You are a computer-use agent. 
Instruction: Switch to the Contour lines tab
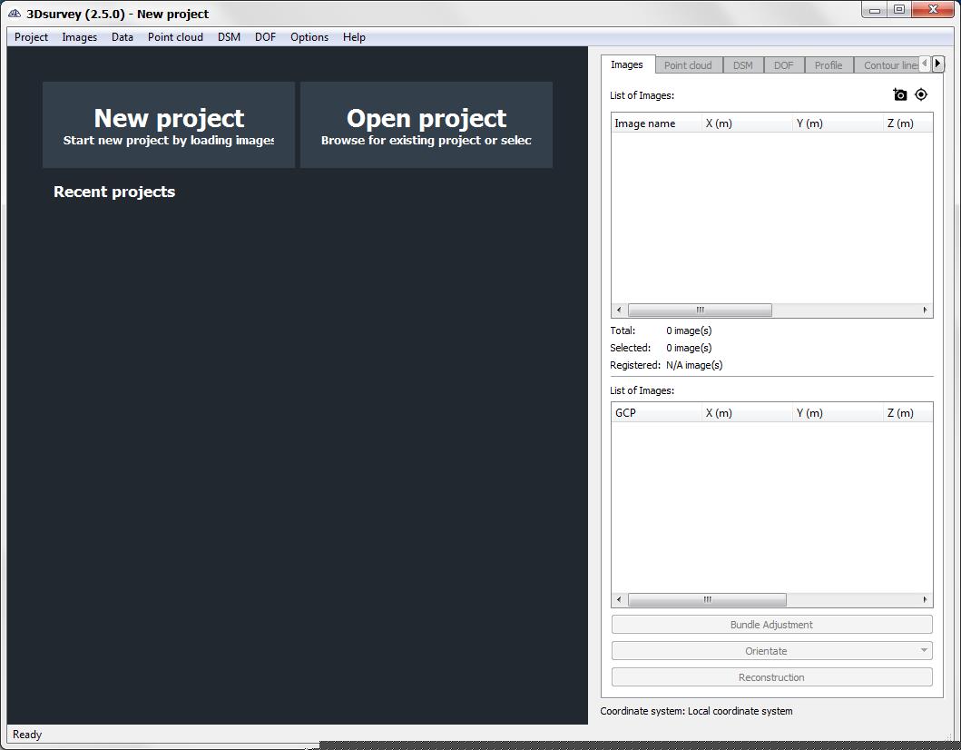[x=887, y=65]
